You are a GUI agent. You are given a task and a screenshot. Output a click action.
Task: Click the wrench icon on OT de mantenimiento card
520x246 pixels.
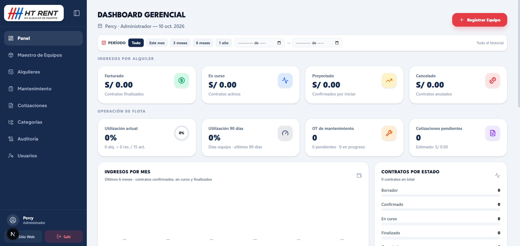click(x=389, y=133)
